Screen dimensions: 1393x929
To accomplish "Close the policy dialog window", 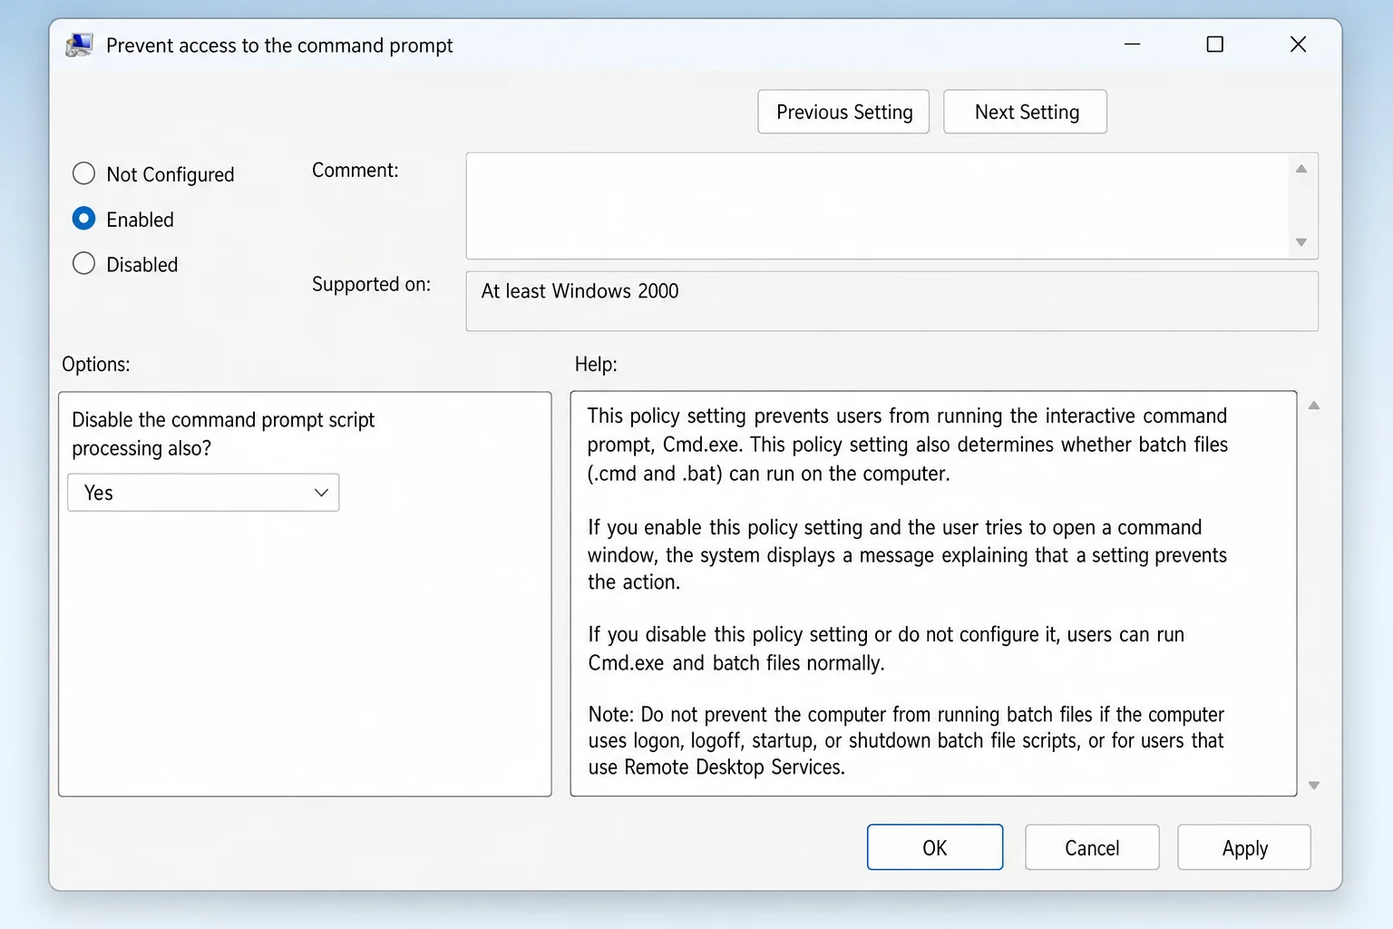I will tap(1298, 44).
